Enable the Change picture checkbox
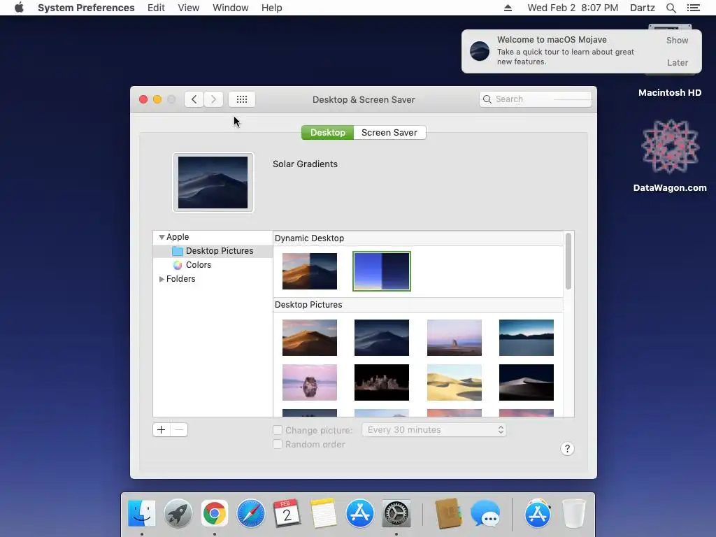The height and width of the screenshot is (537, 716). (x=277, y=430)
